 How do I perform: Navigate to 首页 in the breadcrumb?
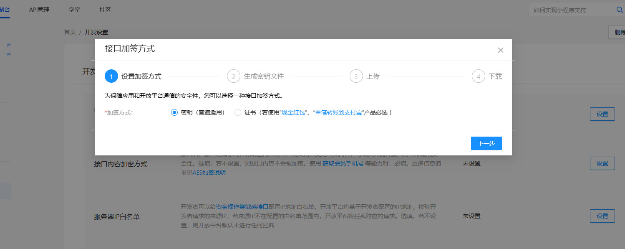pos(70,32)
